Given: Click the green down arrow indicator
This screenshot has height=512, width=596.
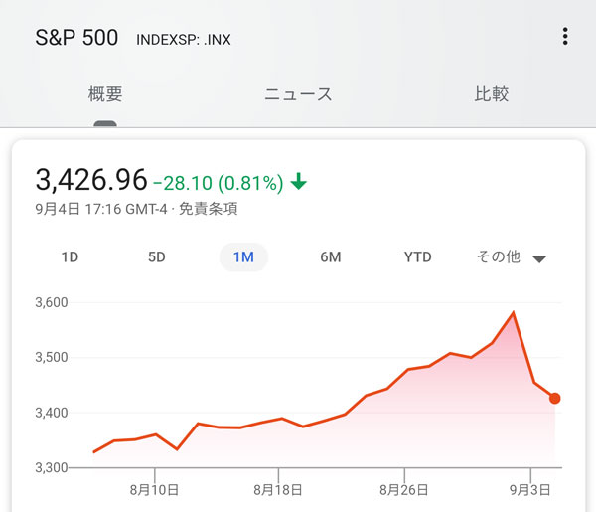Looking at the screenshot, I should pyautogui.click(x=298, y=182).
